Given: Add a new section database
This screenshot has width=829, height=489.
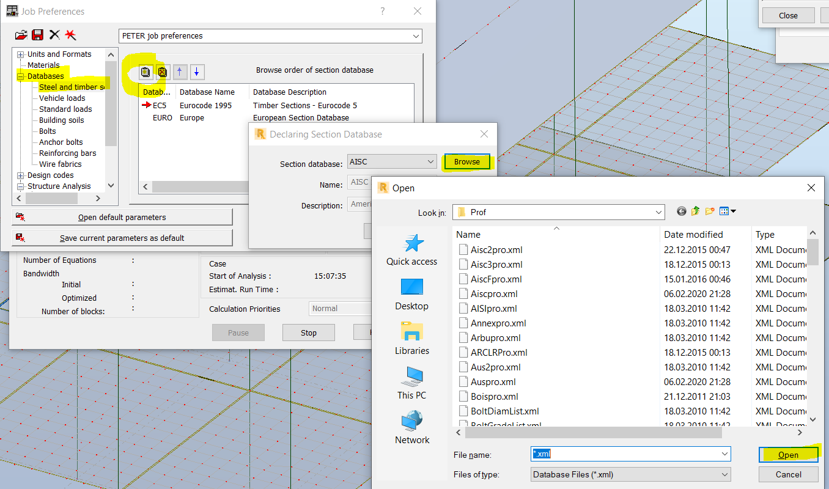Looking at the screenshot, I should (x=146, y=72).
